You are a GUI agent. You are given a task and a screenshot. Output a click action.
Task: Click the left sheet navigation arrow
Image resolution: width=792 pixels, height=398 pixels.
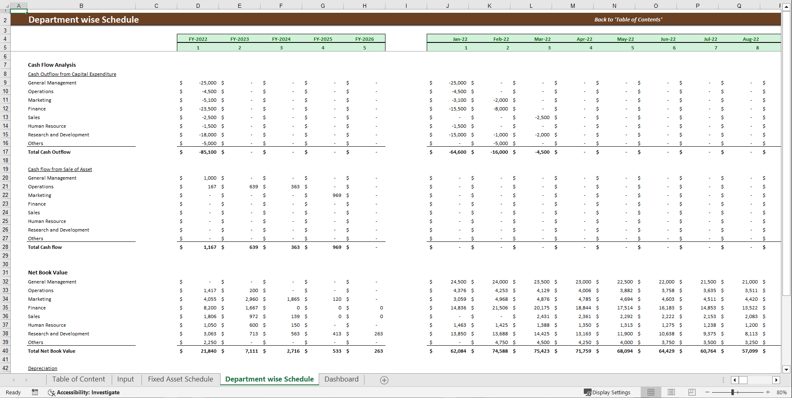pyautogui.click(x=13, y=379)
